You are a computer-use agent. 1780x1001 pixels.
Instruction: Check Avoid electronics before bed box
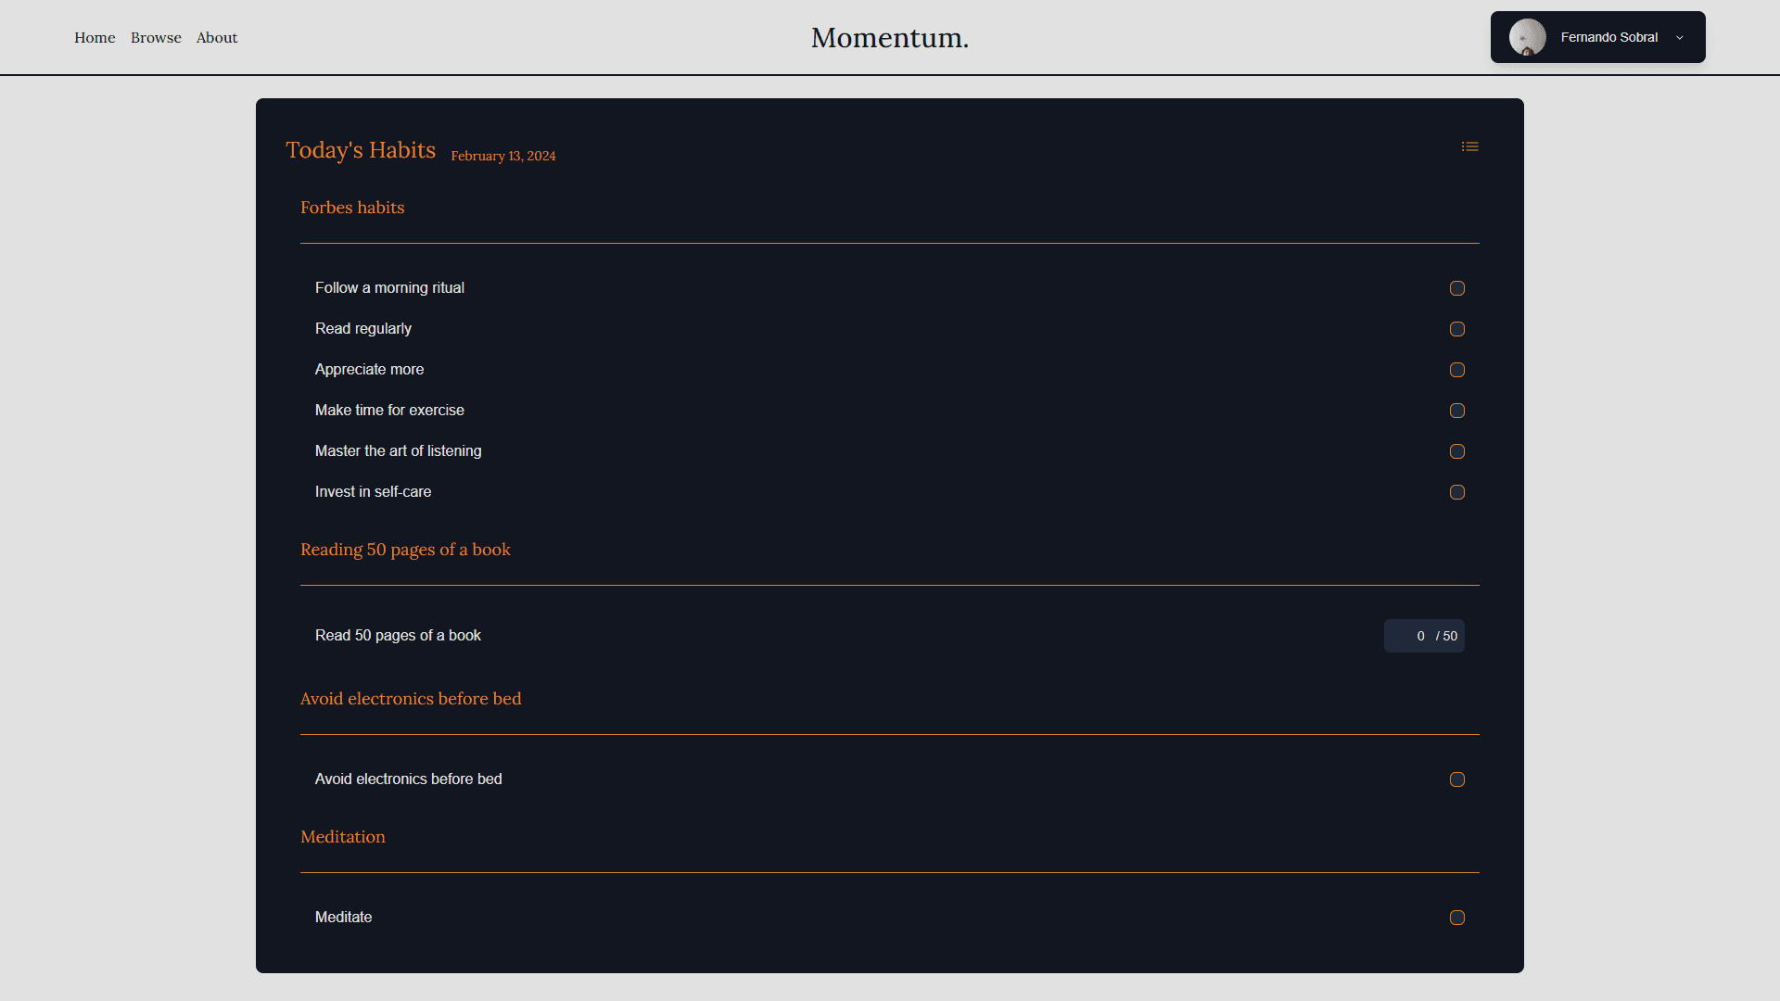1456,779
